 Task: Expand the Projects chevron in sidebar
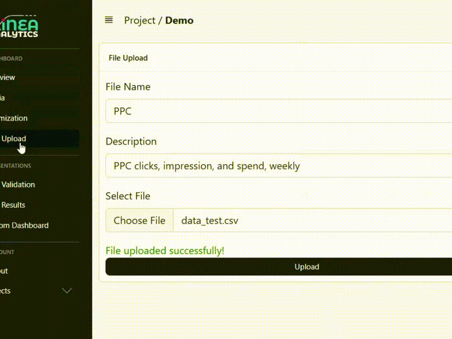[67, 291]
